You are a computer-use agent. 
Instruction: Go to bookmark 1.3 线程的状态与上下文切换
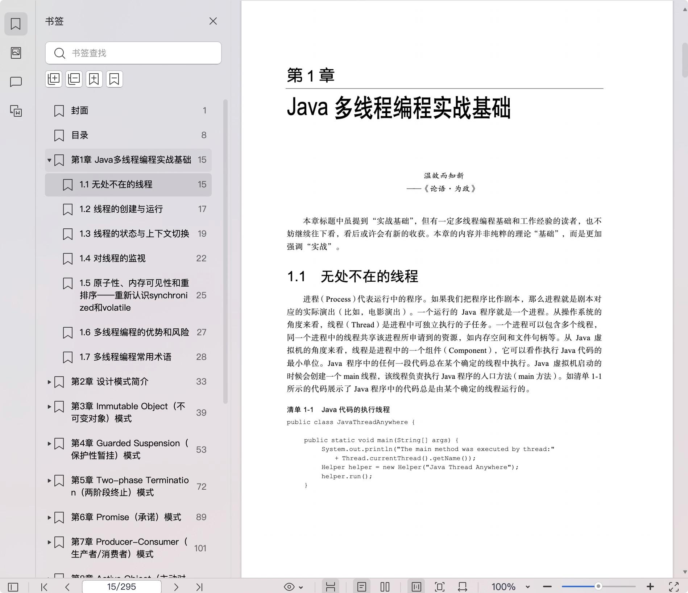[128, 234]
